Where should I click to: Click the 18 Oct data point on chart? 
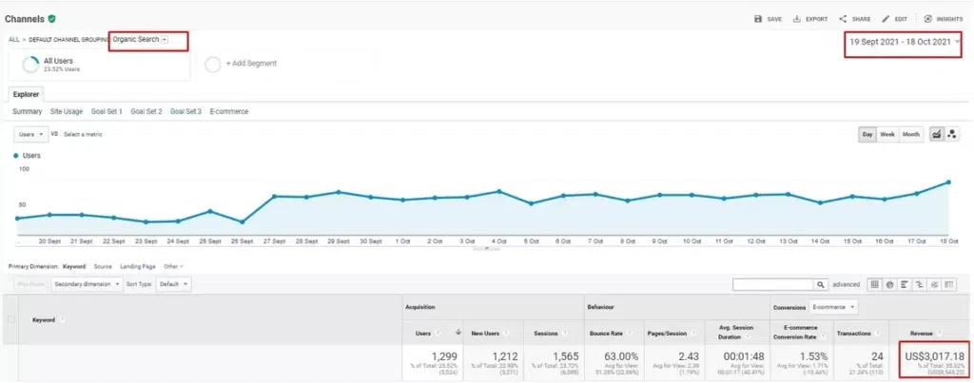tap(948, 182)
